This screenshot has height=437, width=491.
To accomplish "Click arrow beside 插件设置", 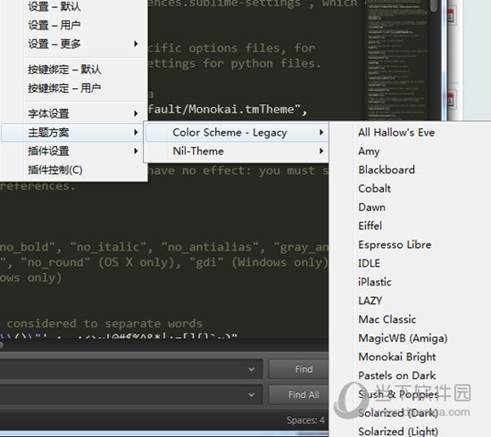I will (x=136, y=151).
